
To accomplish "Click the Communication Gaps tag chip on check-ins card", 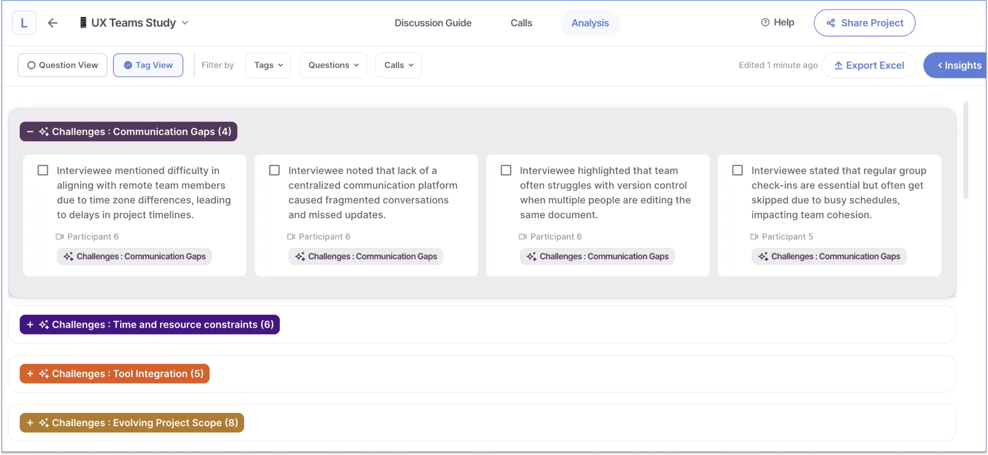I will [x=829, y=256].
